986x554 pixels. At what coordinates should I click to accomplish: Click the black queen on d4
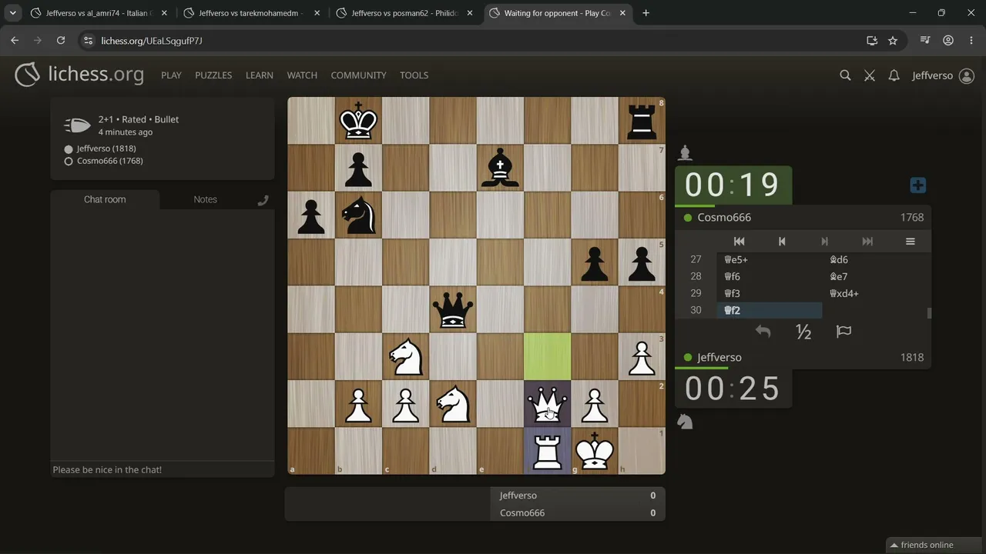pos(453,309)
